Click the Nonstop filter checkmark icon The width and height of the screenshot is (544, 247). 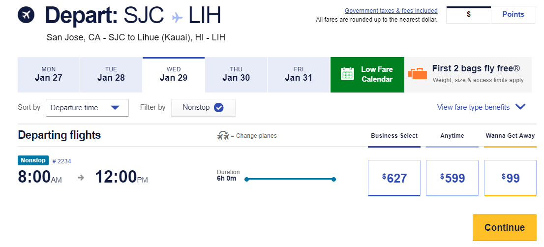click(219, 108)
